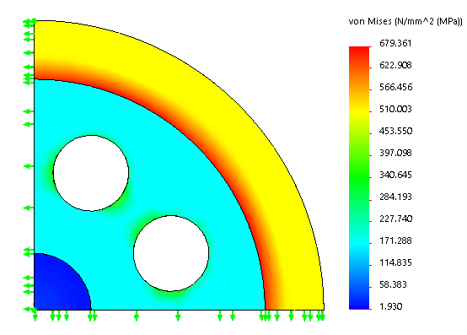
Task: Click the red top of color bar
Action: click(359, 51)
